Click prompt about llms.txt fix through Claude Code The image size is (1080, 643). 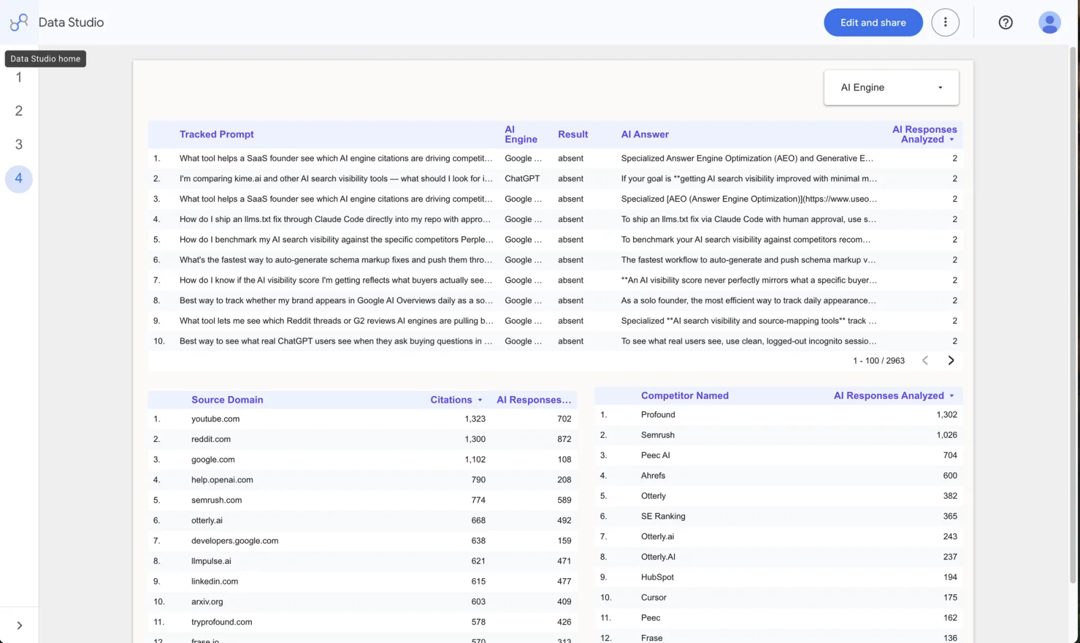tap(335, 219)
